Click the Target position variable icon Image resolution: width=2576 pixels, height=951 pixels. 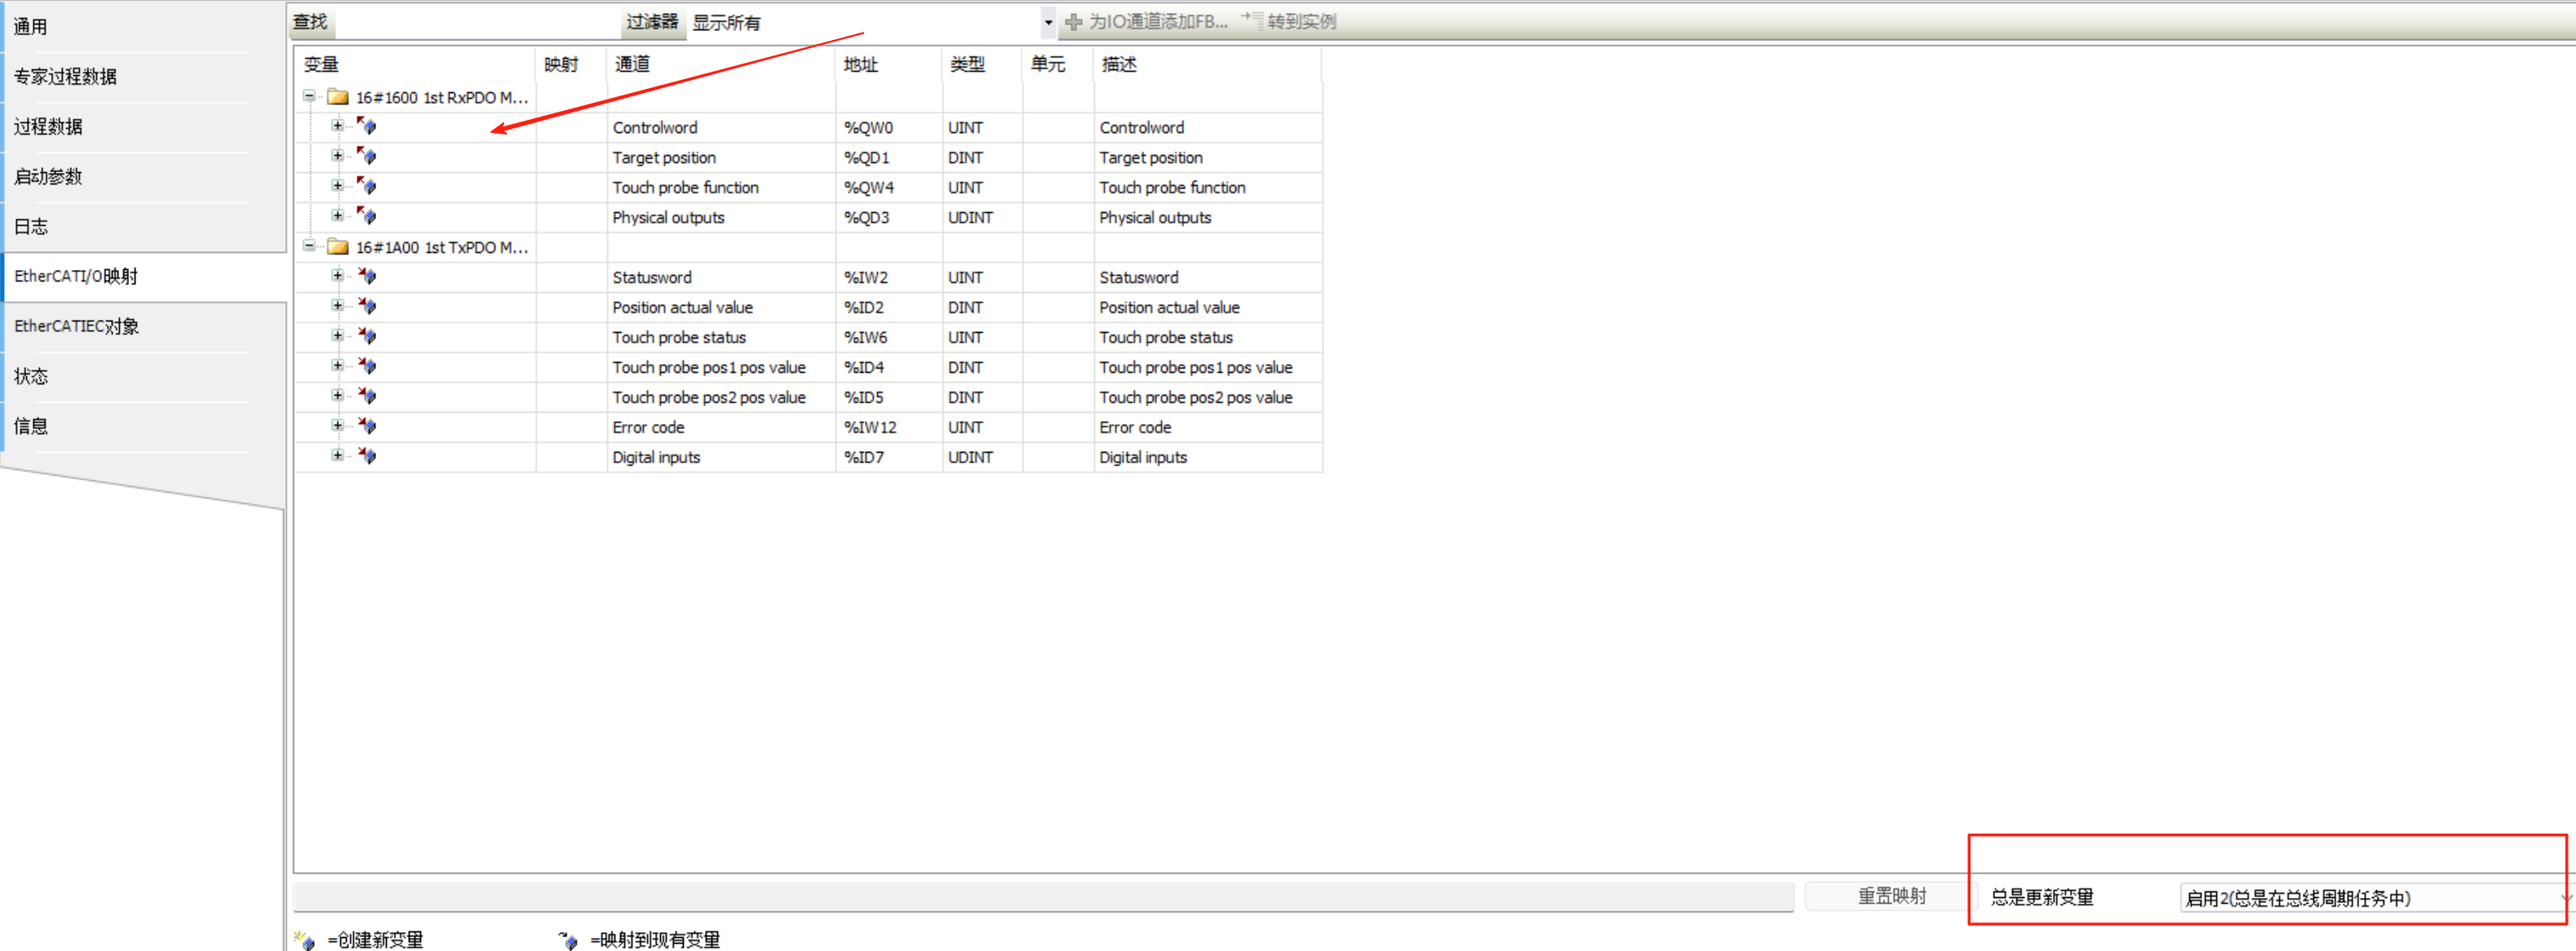click(367, 156)
